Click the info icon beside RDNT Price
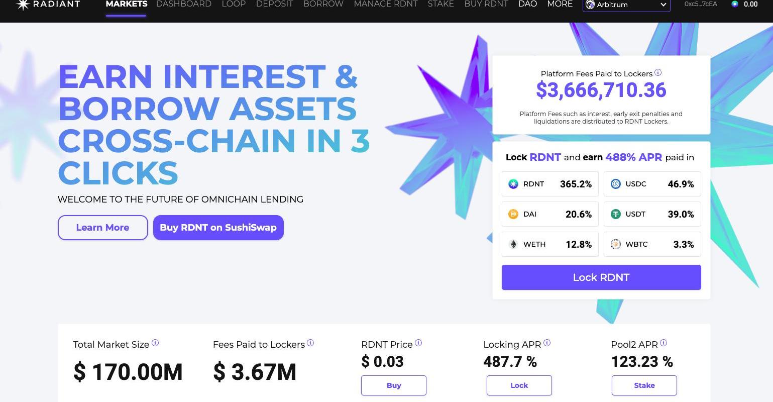 click(418, 343)
